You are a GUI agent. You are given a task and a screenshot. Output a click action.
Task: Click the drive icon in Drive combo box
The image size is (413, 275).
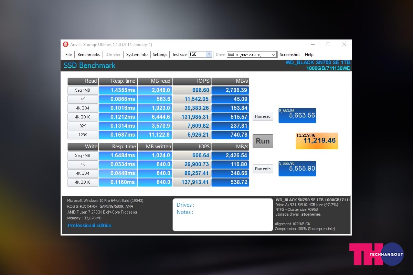pos(231,55)
